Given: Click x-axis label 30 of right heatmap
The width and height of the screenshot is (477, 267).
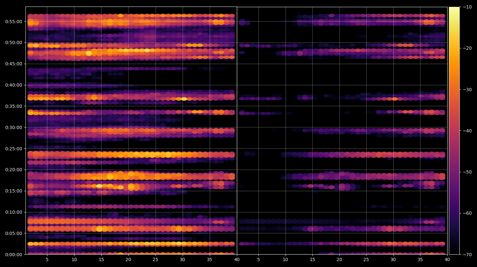Looking at the screenshot, I should pos(393,260).
